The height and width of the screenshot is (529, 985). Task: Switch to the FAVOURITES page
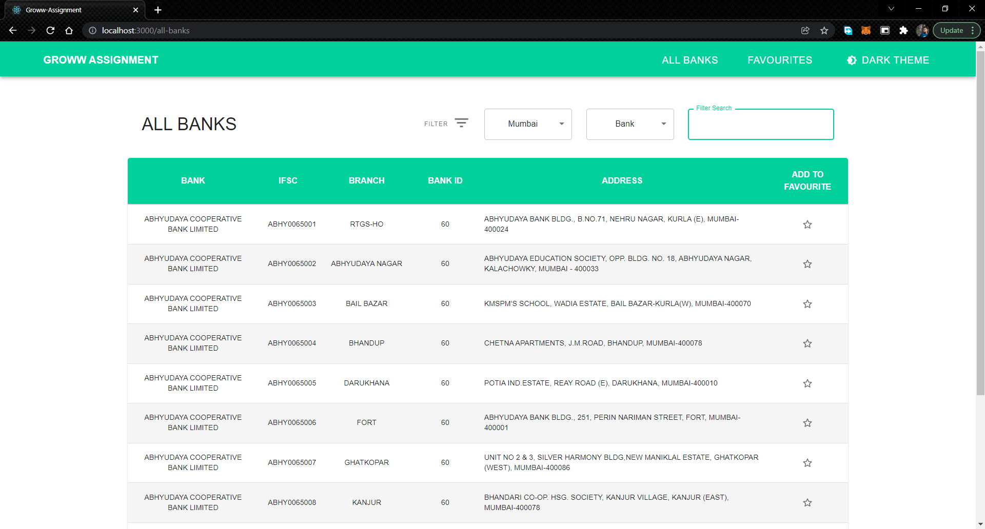(779, 60)
